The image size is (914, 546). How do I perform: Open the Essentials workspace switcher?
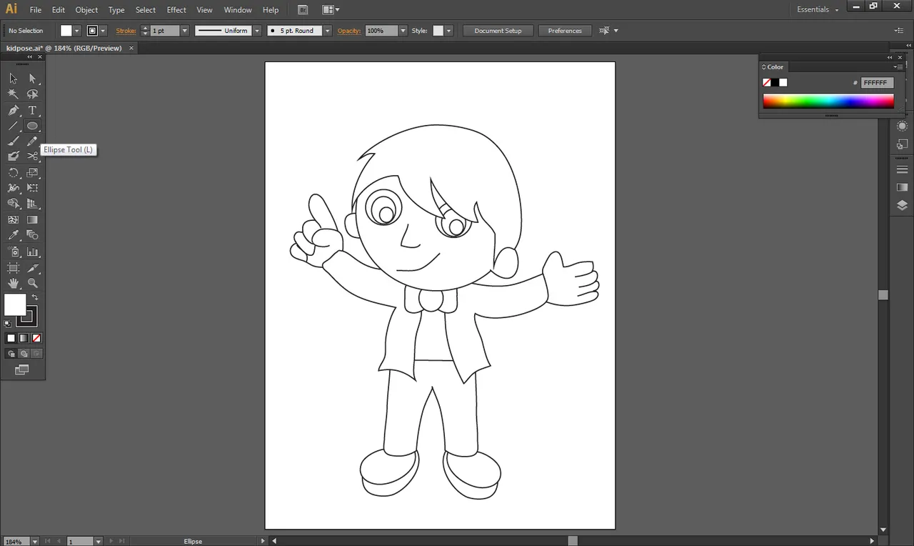coord(818,9)
